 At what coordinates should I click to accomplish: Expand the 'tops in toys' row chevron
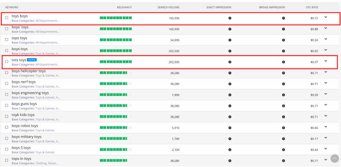pyautogui.click(x=326, y=160)
